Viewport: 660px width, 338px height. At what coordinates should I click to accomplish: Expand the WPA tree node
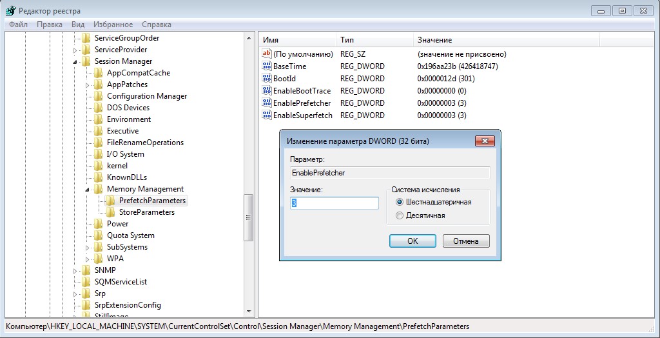[87, 259]
